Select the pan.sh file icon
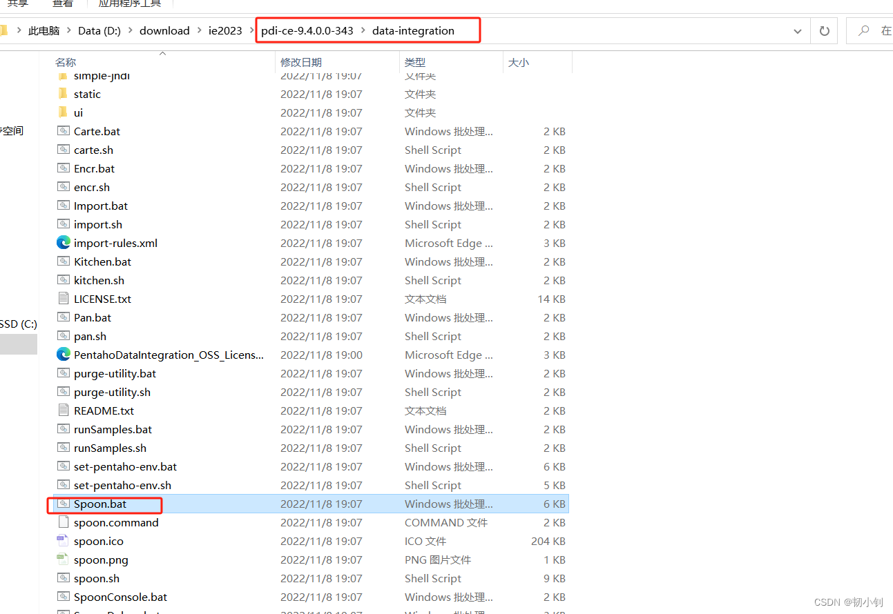Screen dimensions: 893x614 click(x=63, y=336)
